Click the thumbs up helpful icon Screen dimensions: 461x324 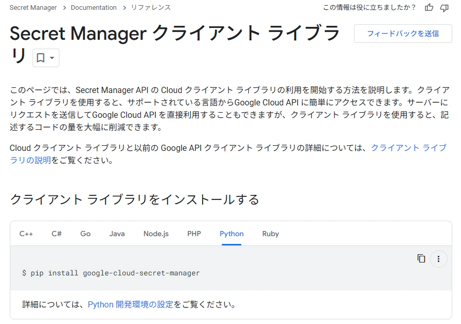pyautogui.click(x=429, y=7)
